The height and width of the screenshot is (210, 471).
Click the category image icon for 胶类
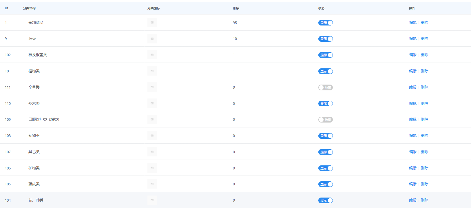tap(152, 39)
